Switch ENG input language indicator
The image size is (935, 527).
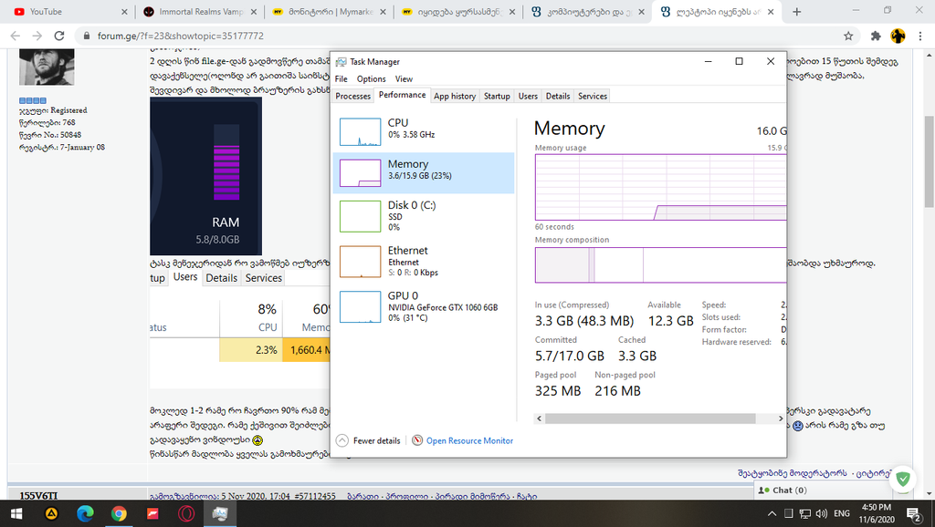[841, 514]
